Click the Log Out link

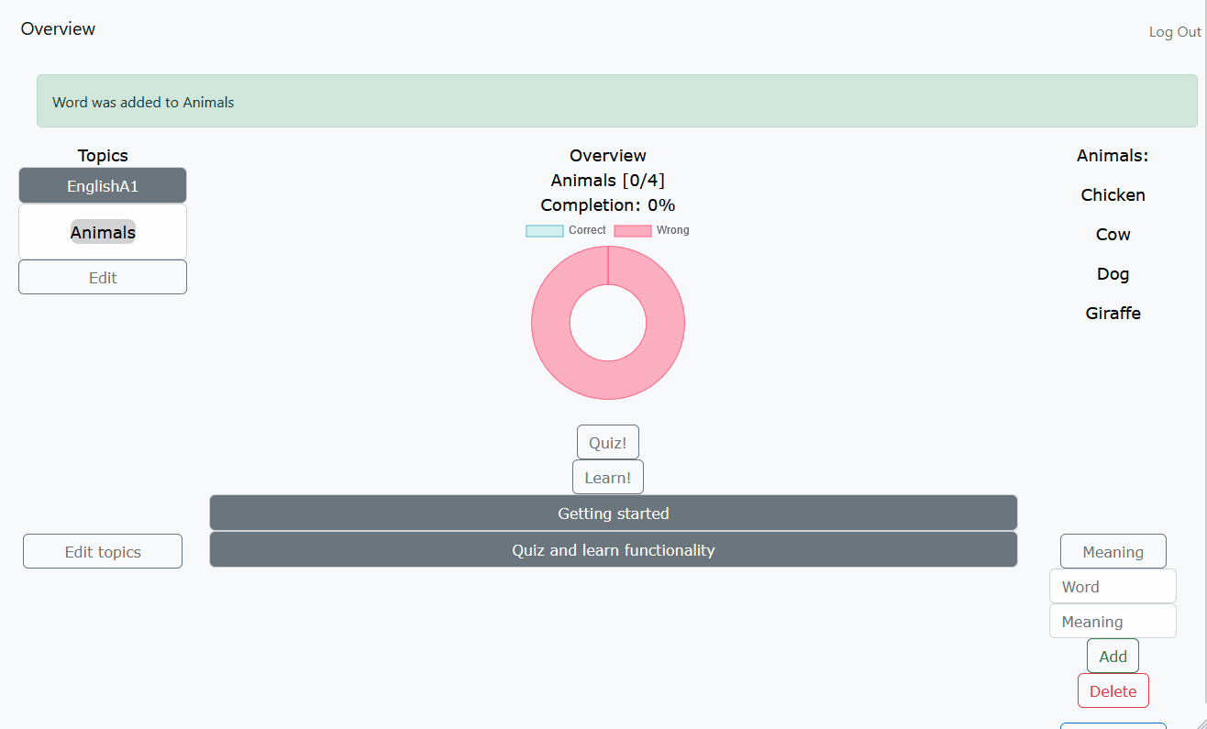coord(1174,32)
